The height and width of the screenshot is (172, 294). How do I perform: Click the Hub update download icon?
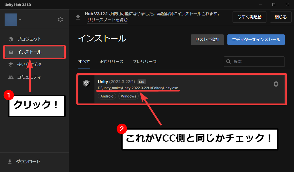[78, 17]
